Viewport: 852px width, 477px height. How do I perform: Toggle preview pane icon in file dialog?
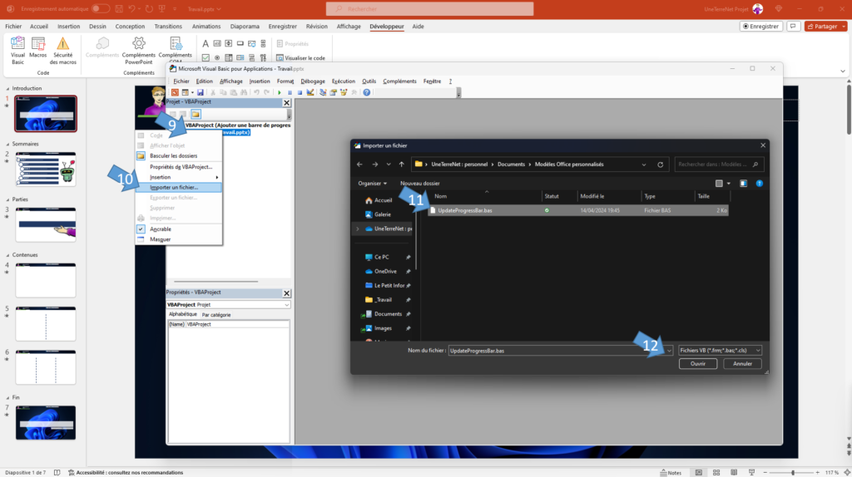[x=743, y=184]
